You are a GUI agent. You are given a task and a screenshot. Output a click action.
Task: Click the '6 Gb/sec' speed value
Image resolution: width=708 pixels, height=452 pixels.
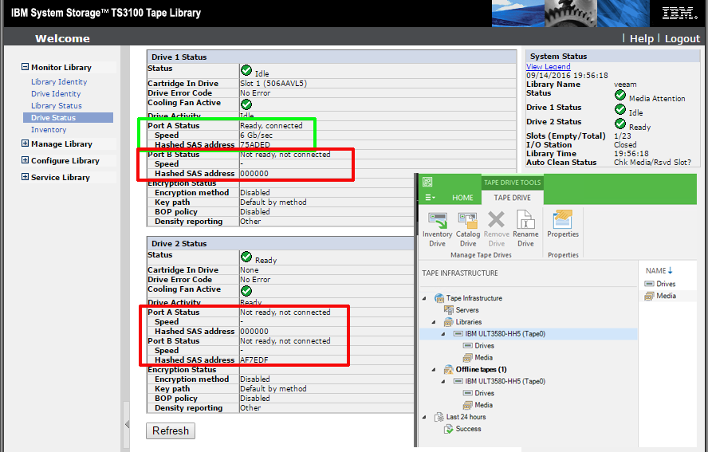pos(256,135)
